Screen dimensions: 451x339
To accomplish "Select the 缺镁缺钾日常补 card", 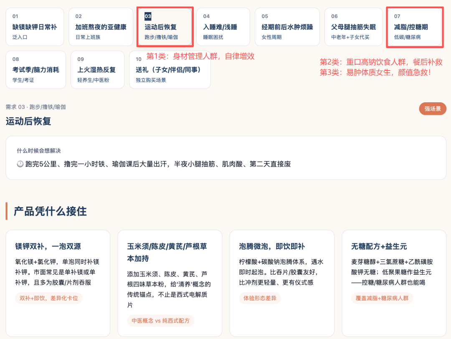I will 35,27.
